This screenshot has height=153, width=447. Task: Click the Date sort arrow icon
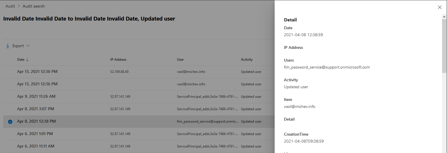tap(27, 60)
